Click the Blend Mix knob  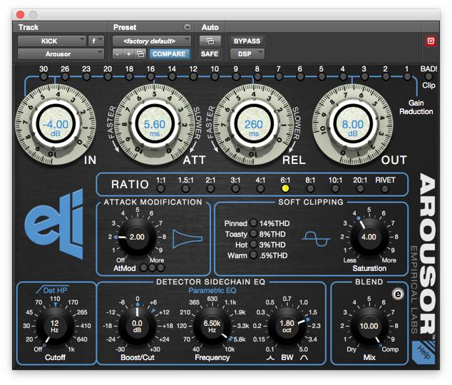tap(369, 326)
